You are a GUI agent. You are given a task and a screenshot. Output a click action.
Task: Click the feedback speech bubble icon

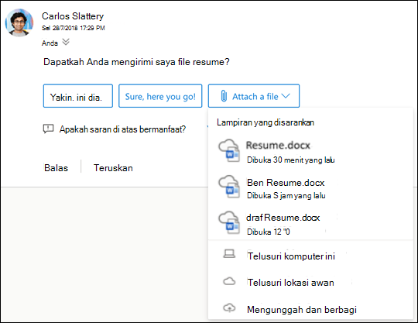48,129
